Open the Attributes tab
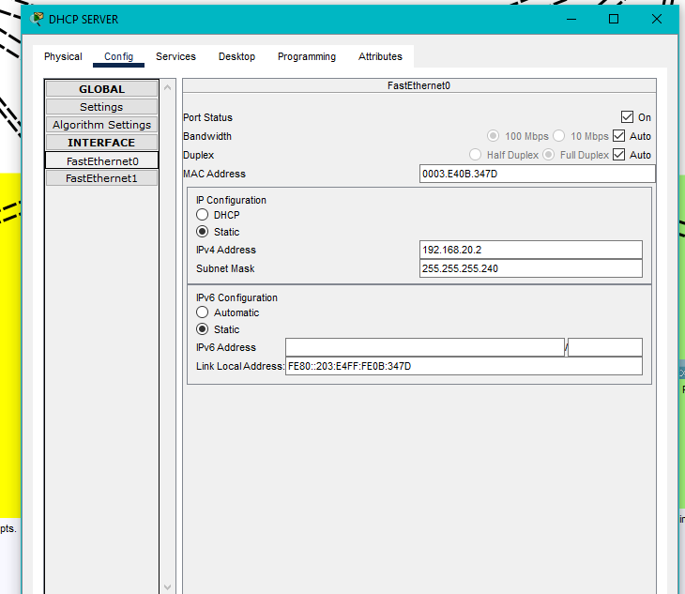The width and height of the screenshot is (685, 594). point(380,56)
